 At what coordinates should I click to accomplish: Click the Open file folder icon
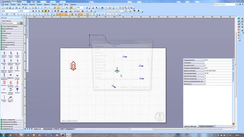(7, 8)
